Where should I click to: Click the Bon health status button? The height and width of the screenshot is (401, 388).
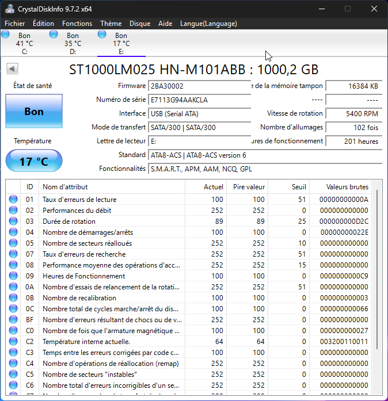click(34, 111)
